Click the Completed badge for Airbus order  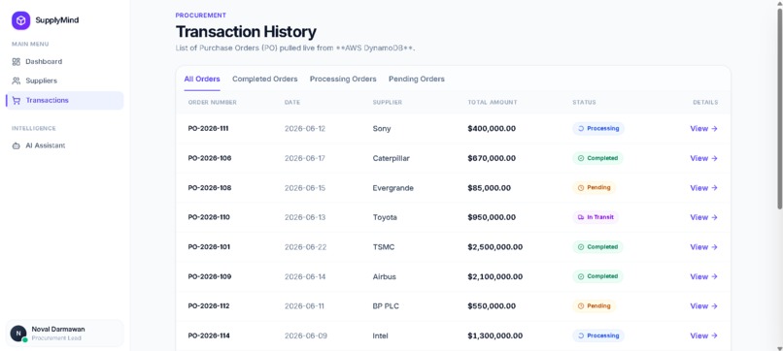pos(597,276)
